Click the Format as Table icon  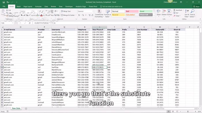pyautogui.click(x=107, y=11)
